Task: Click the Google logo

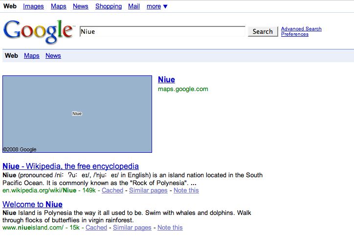Action: click(x=38, y=31)
